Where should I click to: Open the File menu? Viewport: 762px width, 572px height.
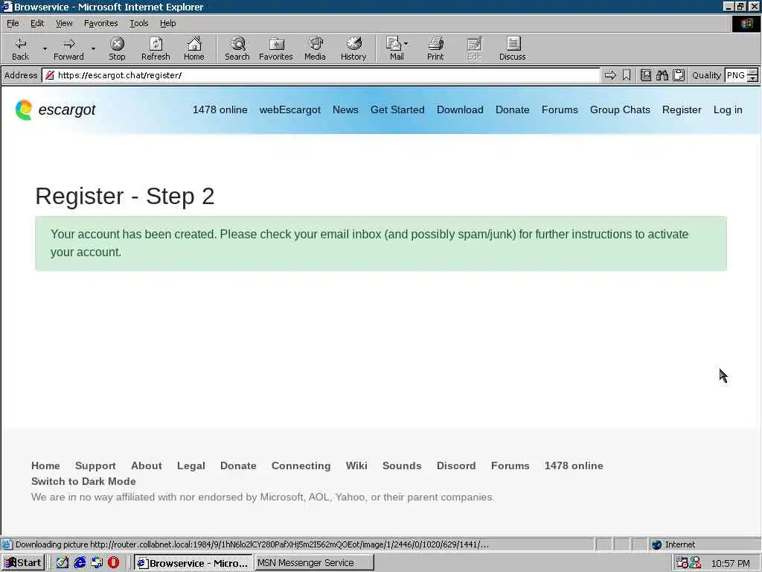coord(13,23)
